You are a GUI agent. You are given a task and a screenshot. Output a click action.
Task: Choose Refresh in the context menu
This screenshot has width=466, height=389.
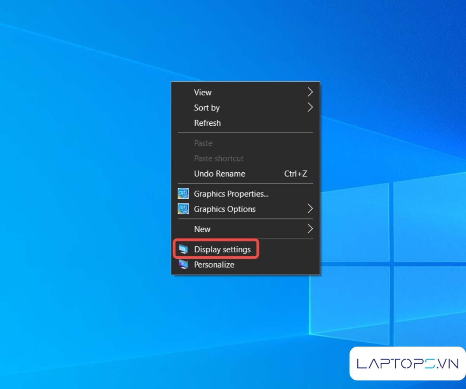pos(245,123)
